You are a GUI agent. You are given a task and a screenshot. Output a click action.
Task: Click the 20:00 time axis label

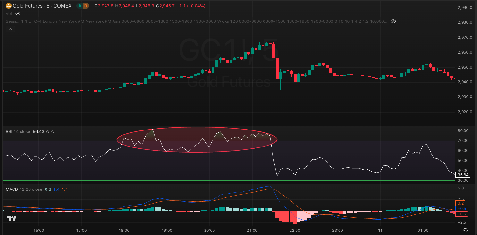(x=209, y=231)
